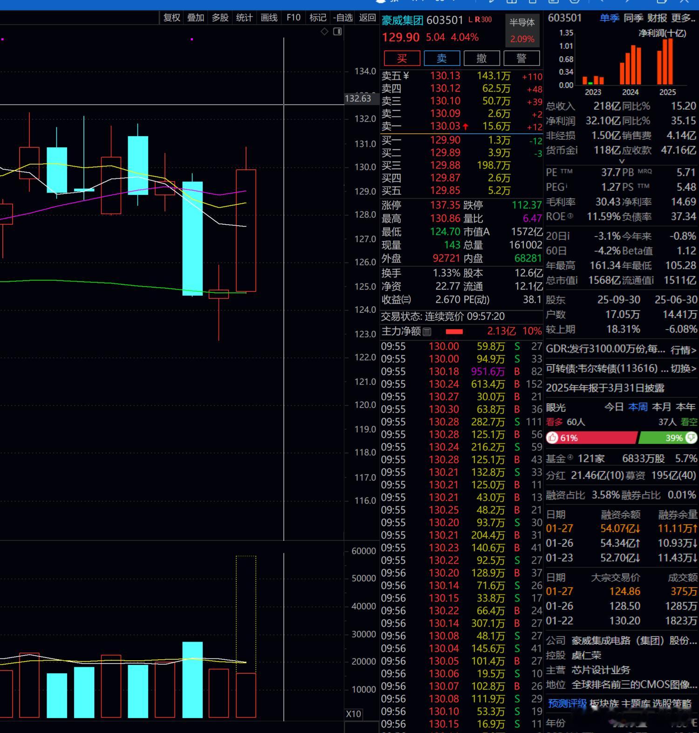The height and width of the screenshot is (733, 699).
Task: Toggle the side panel icon above the chart
Action: 337,32
